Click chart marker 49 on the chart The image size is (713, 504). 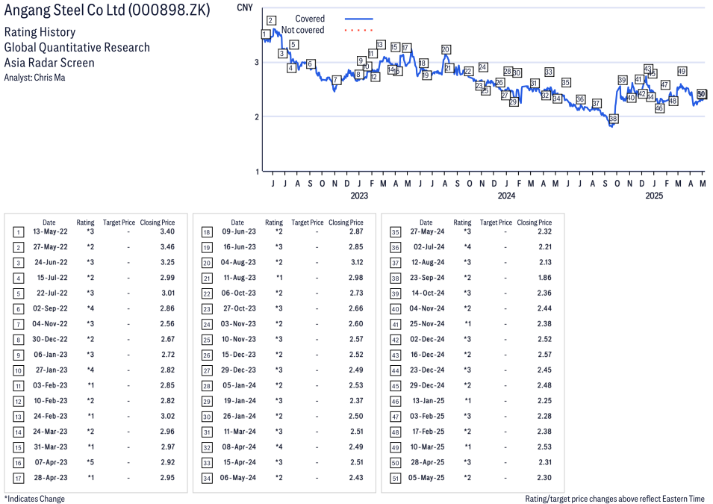[682, 72]
